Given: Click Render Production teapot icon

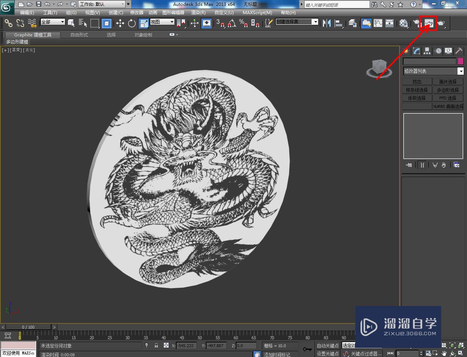Looking at the screenshot, I should (x=441, y=23).
